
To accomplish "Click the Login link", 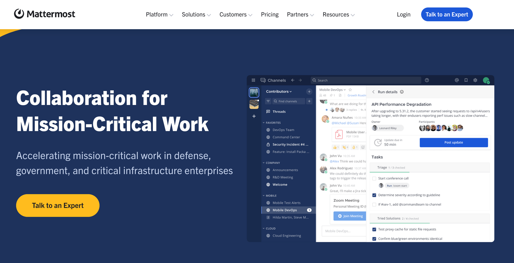I will click(x=403, y=15).
